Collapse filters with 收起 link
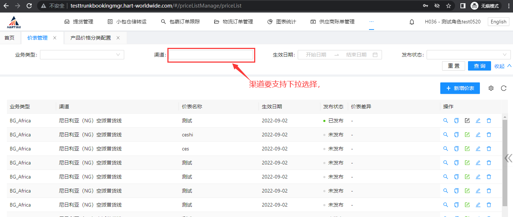Image resolution: width=513 pixels, height=217 pixels. 503,66
